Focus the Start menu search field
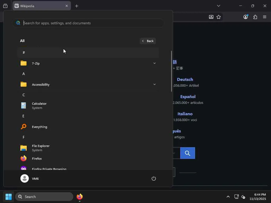The image size is (271, 203). tap(88, 23)
